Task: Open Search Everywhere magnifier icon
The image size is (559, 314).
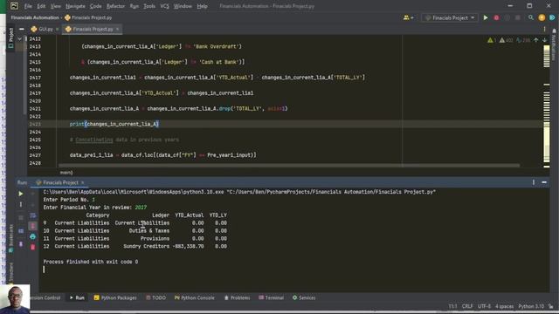Action: 531,17
